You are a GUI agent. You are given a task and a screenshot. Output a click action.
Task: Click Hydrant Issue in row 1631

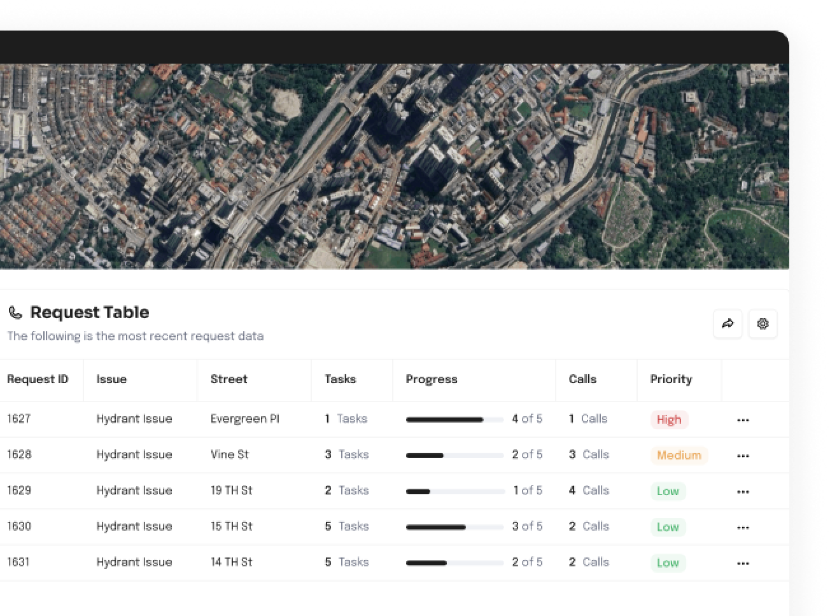[134, 562]
